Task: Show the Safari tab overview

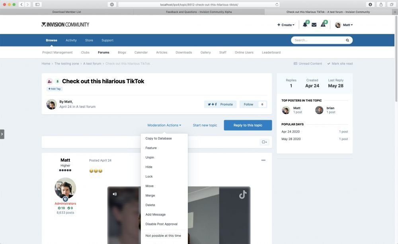Action: coord(392,4)
